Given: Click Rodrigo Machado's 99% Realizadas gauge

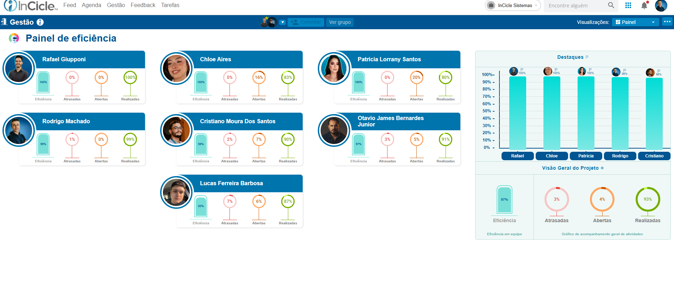Looking at the screenshot, I should (130, 139).
